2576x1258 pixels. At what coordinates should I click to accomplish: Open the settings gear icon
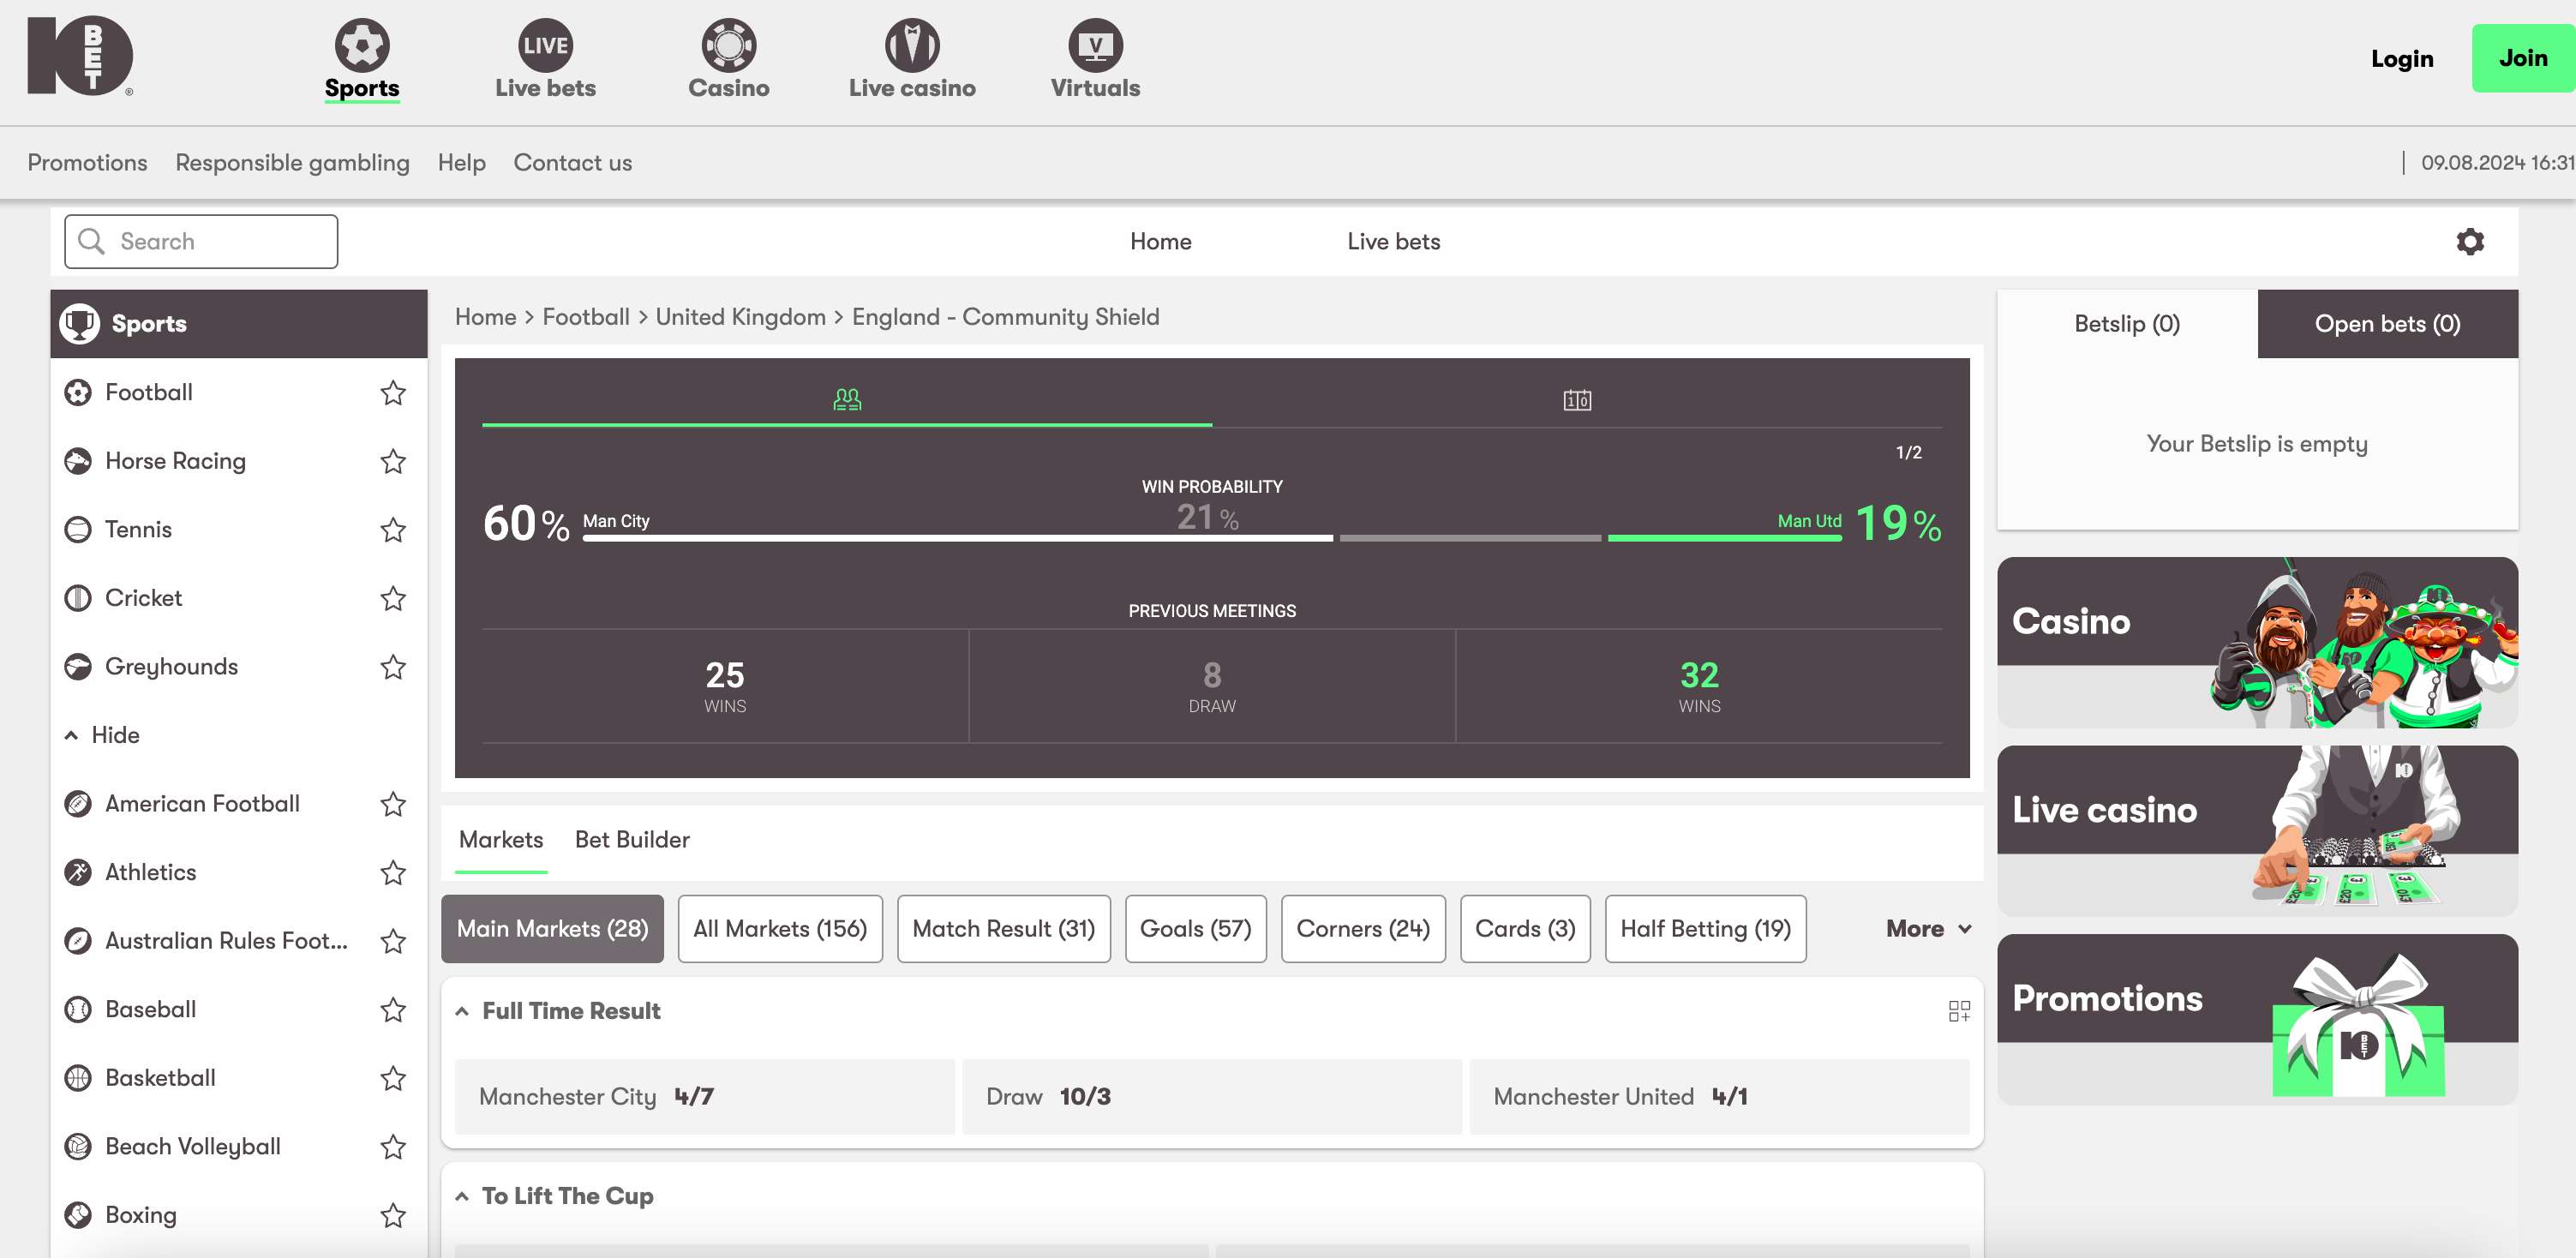[x=2470, y=241]
